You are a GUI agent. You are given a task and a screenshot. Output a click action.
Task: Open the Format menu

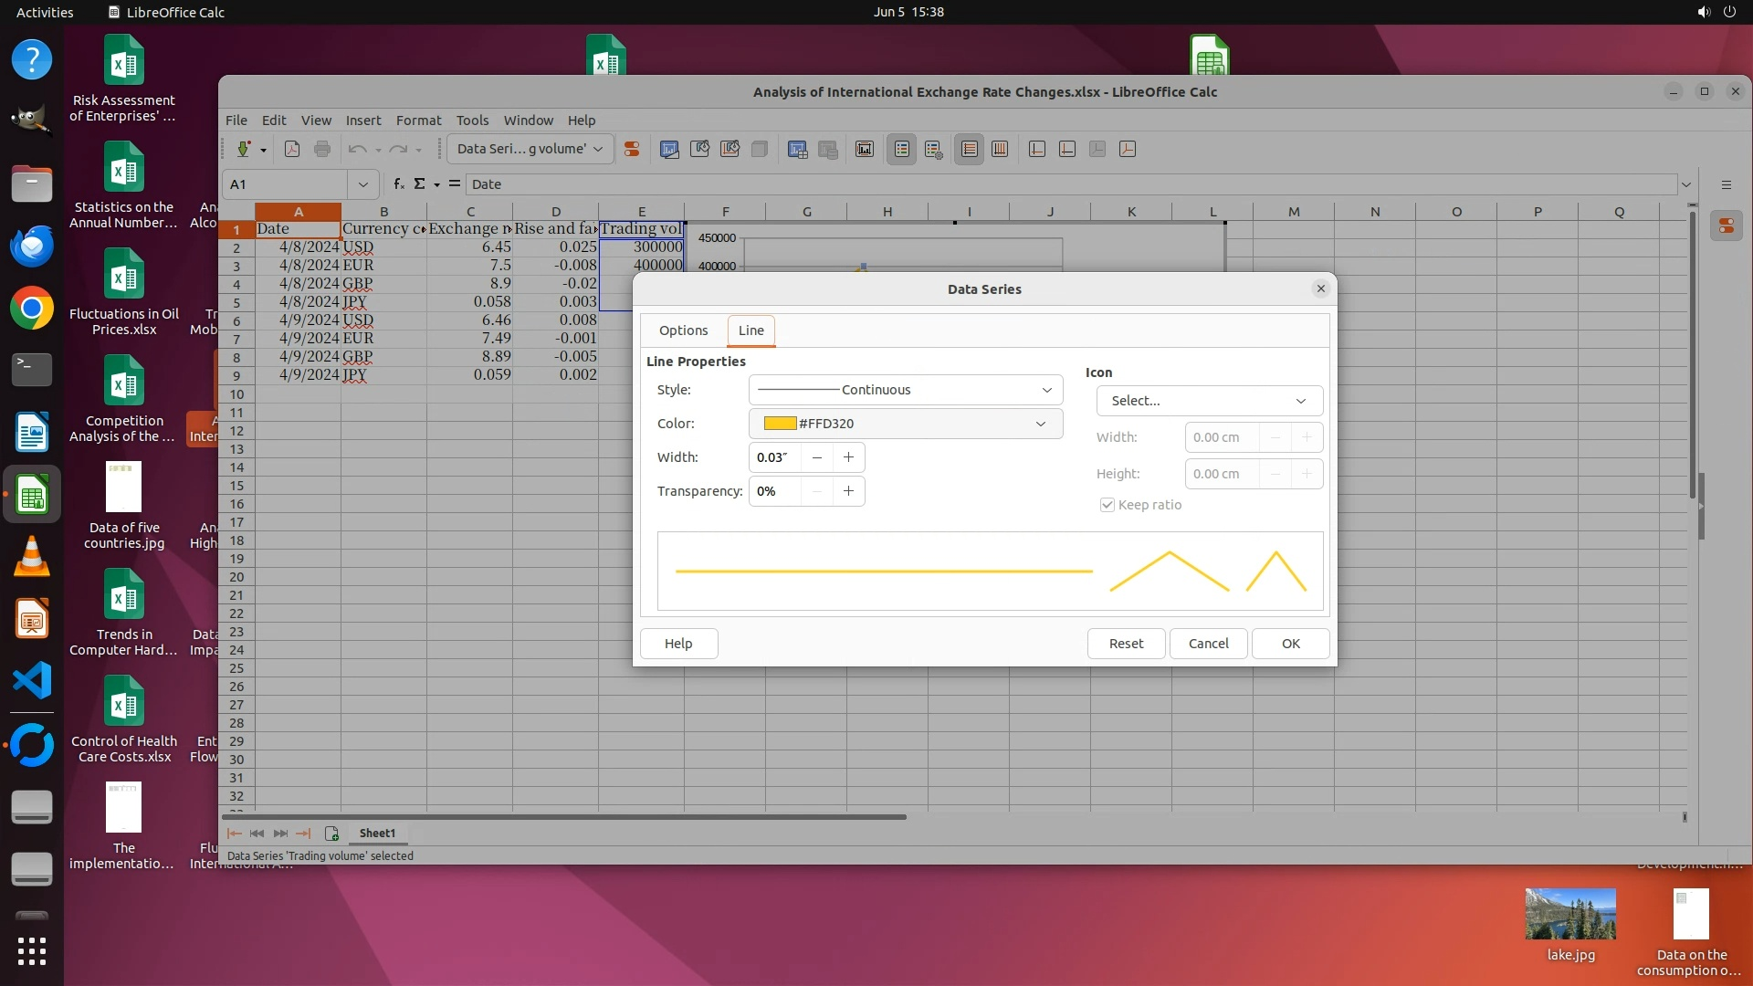click(418, 121)
